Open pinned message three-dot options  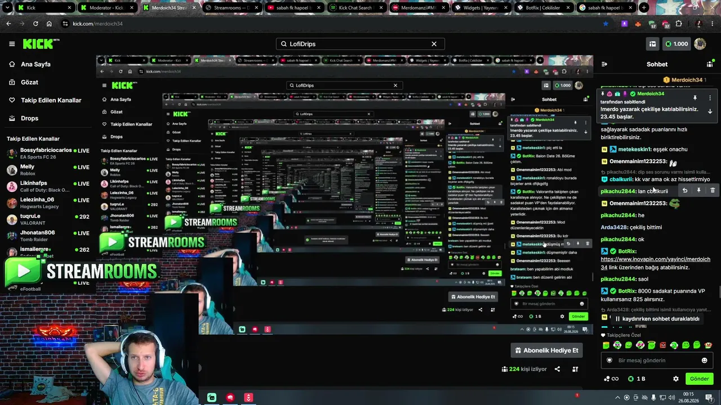click(x=710, y=98)
